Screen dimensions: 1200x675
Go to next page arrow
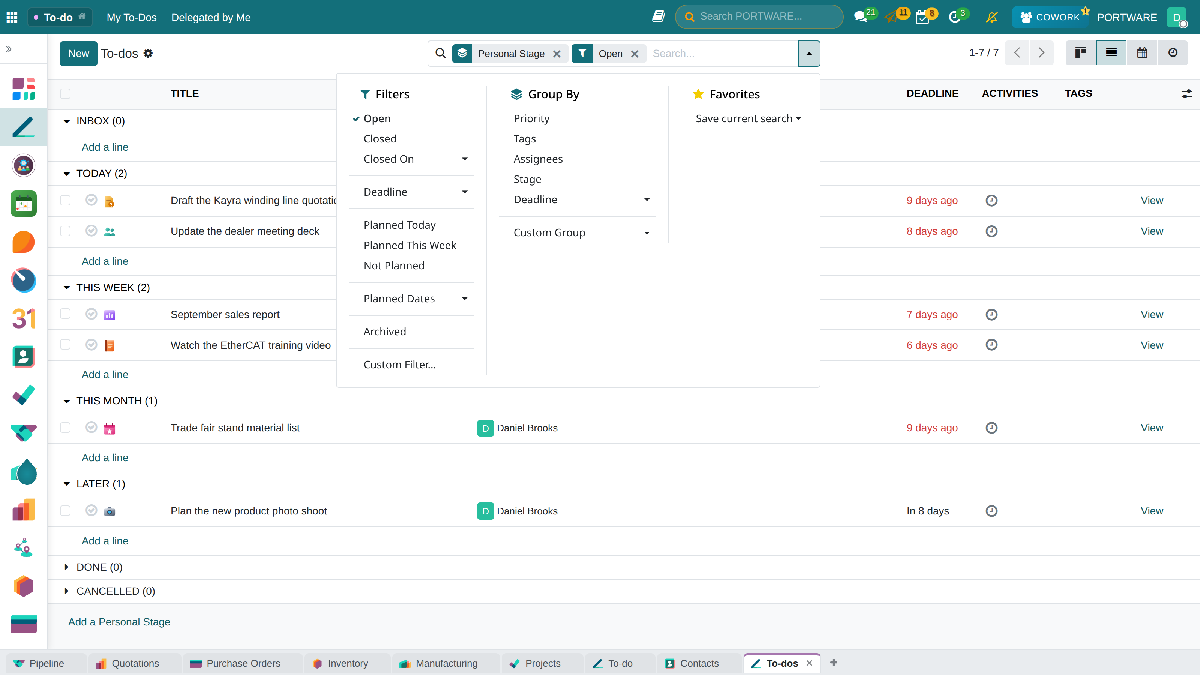point(1042,53)
